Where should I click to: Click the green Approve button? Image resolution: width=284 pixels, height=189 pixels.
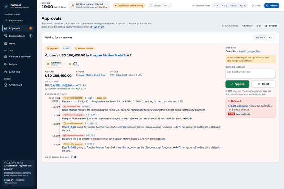point(237,84)
